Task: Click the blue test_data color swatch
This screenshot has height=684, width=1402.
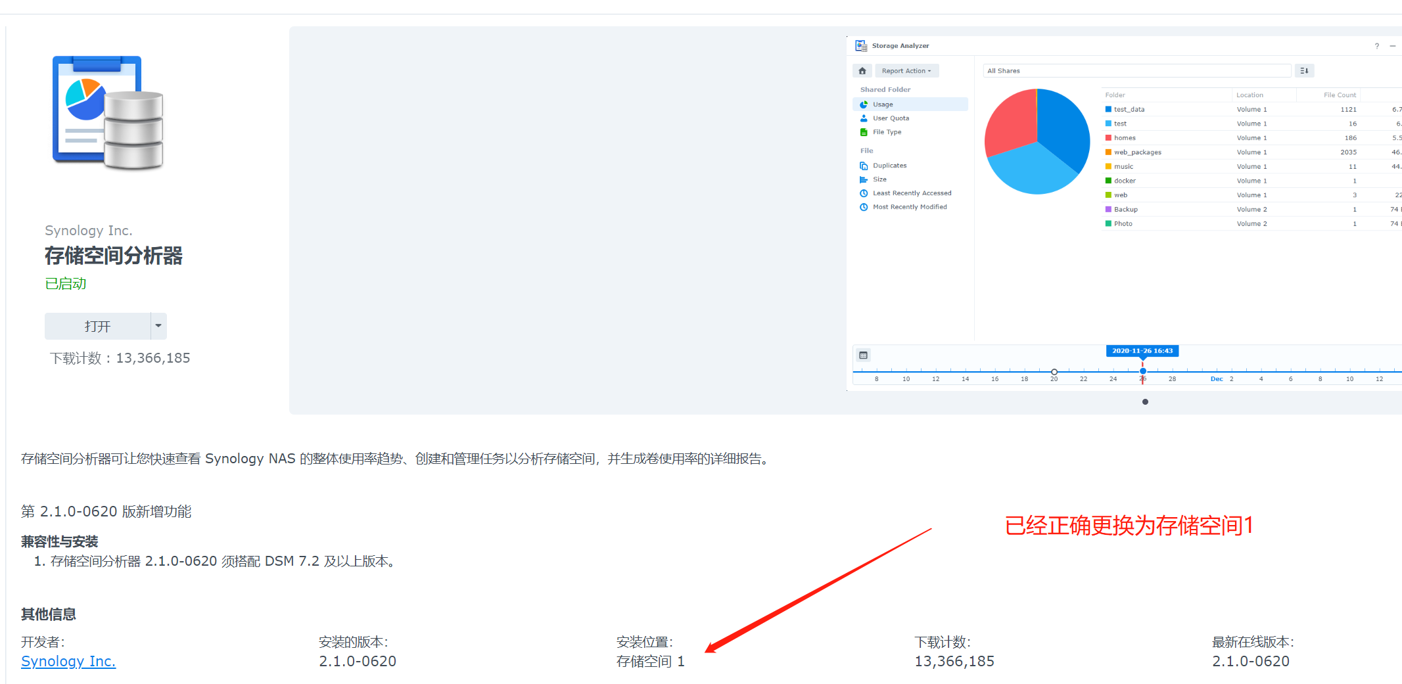Action: [1108, 109]
